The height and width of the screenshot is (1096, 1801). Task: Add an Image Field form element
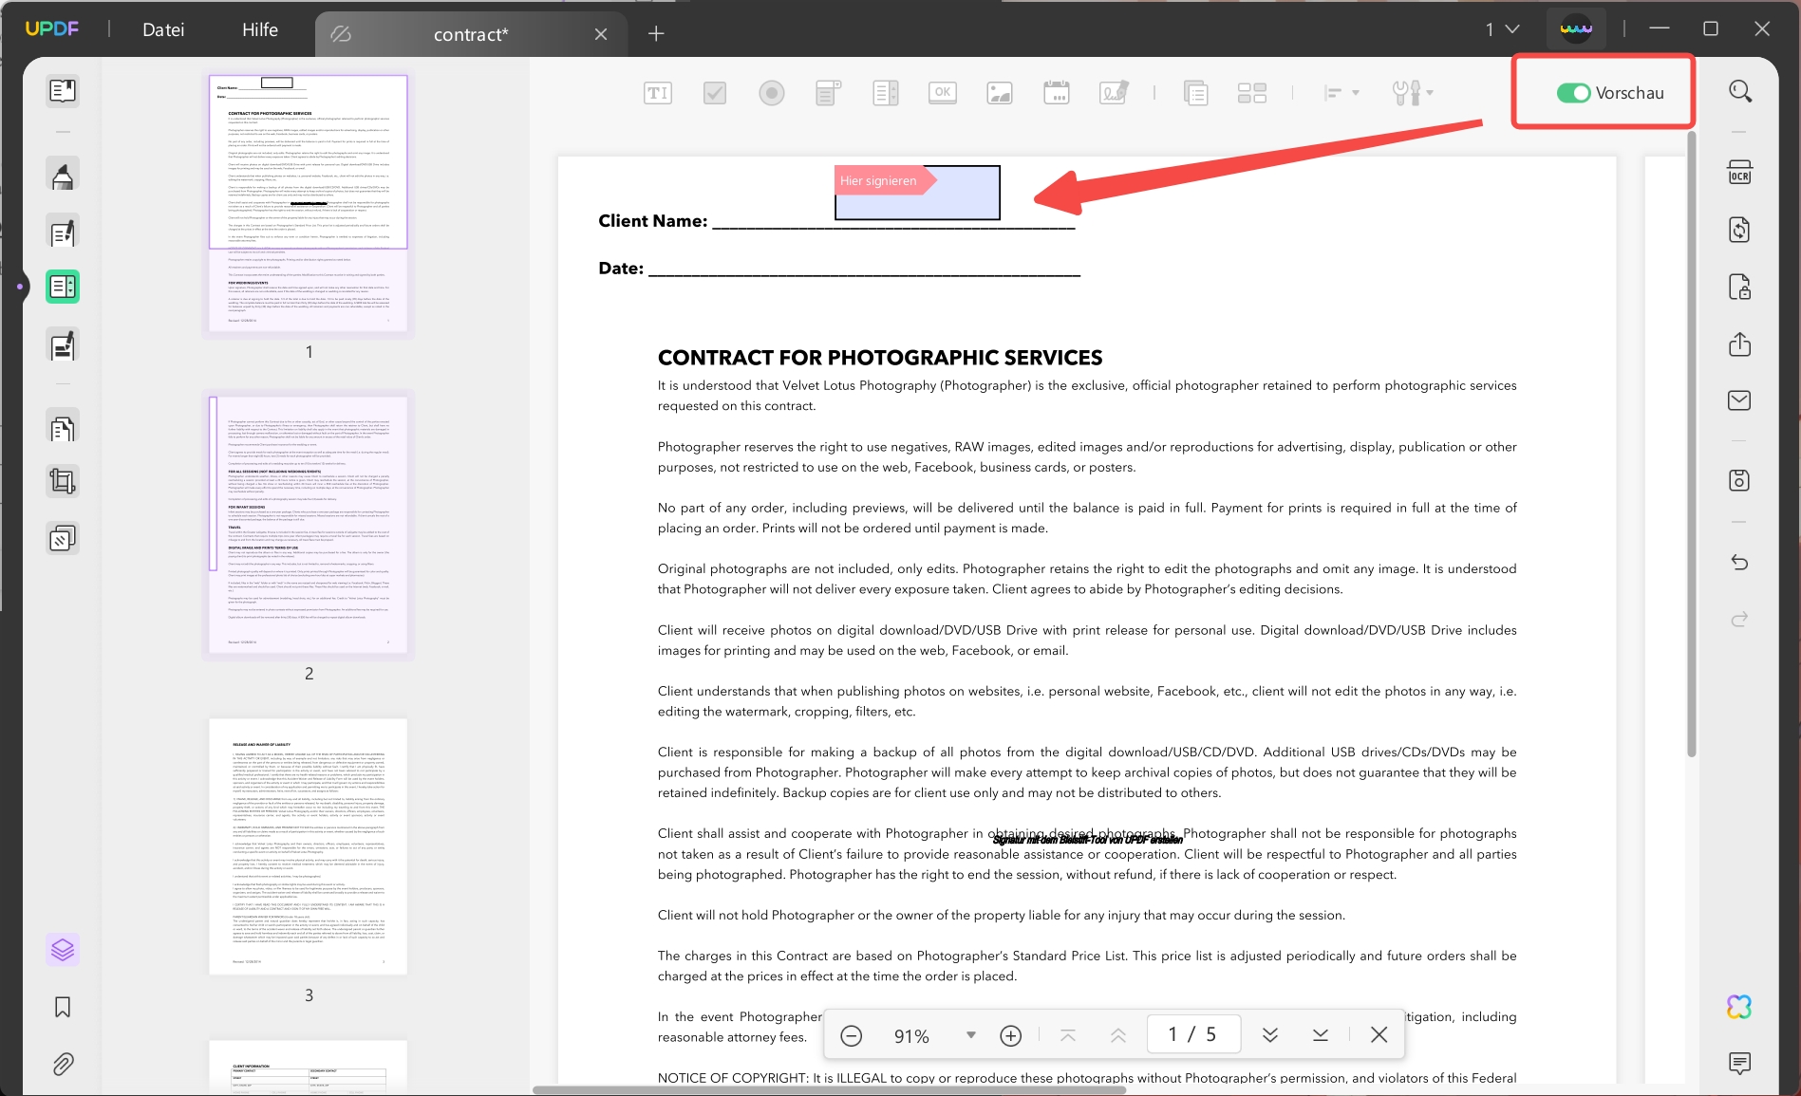point(1000,93)
